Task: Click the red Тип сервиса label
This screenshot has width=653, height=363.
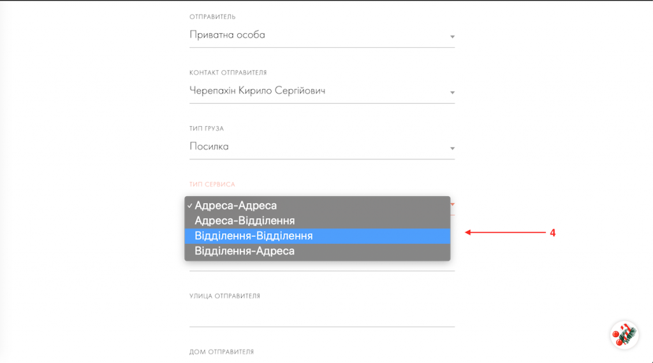Action: pyautogui.click(x=212, y=185)
